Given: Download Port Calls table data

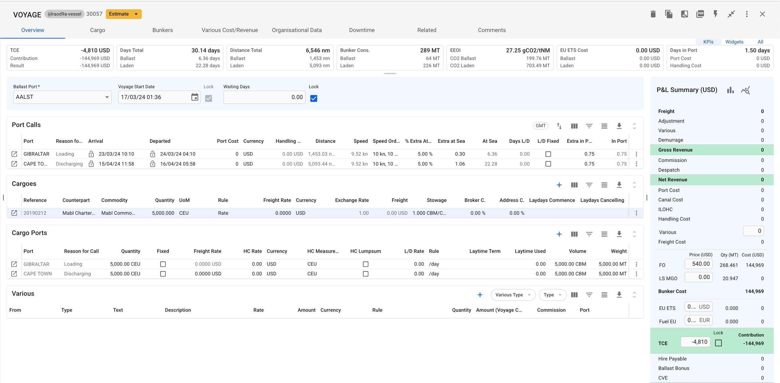Looking at the screenshot, I should coord(619,126).
